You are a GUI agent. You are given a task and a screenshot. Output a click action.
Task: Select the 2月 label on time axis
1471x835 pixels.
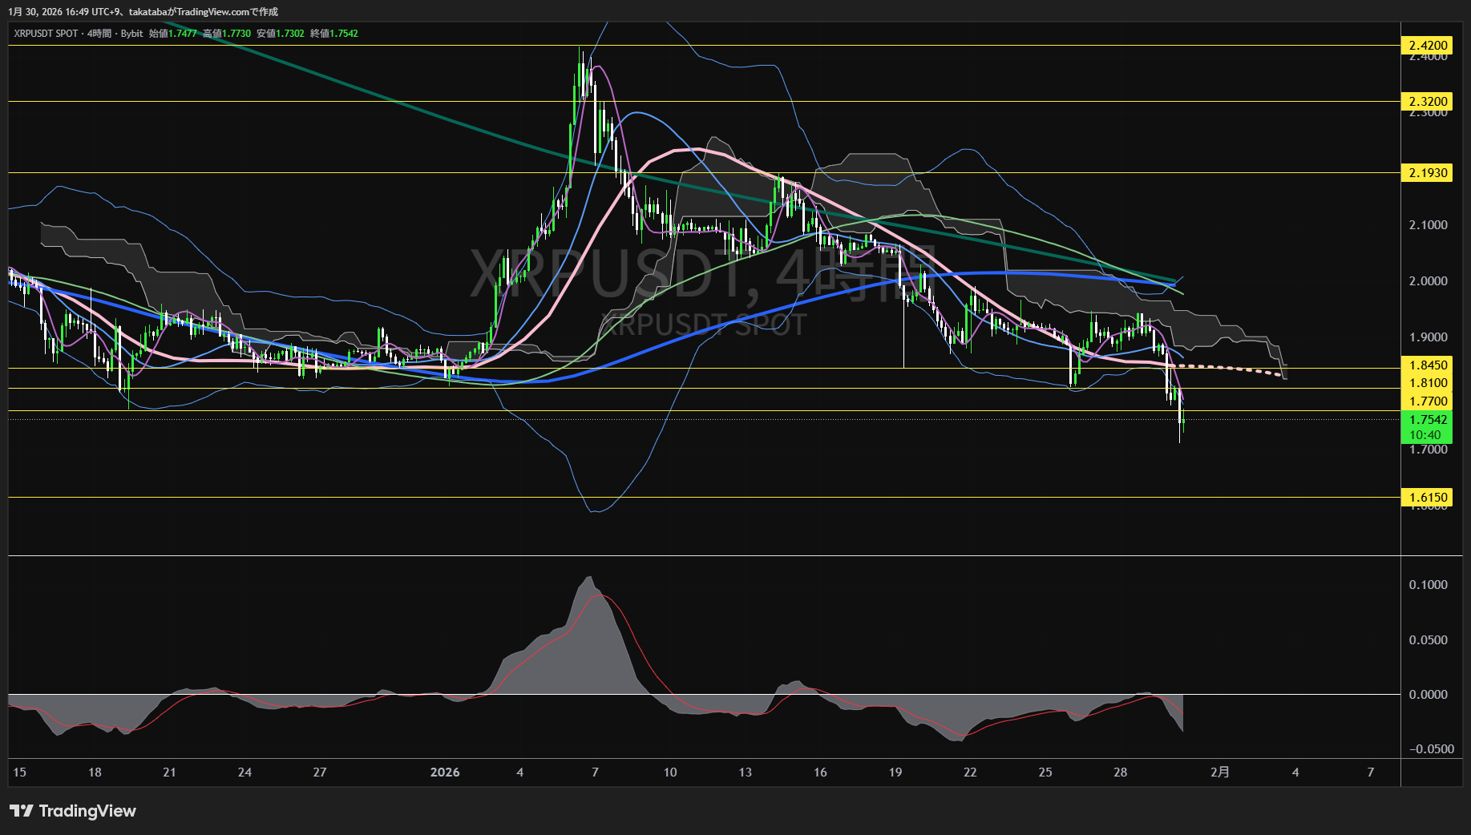pyautogui.click(x=1219, y=772)
